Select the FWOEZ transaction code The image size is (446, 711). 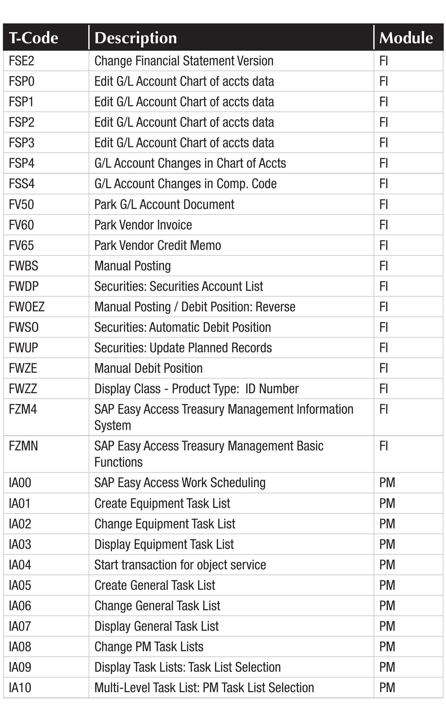pyautogui.click(x=27, y=307)
